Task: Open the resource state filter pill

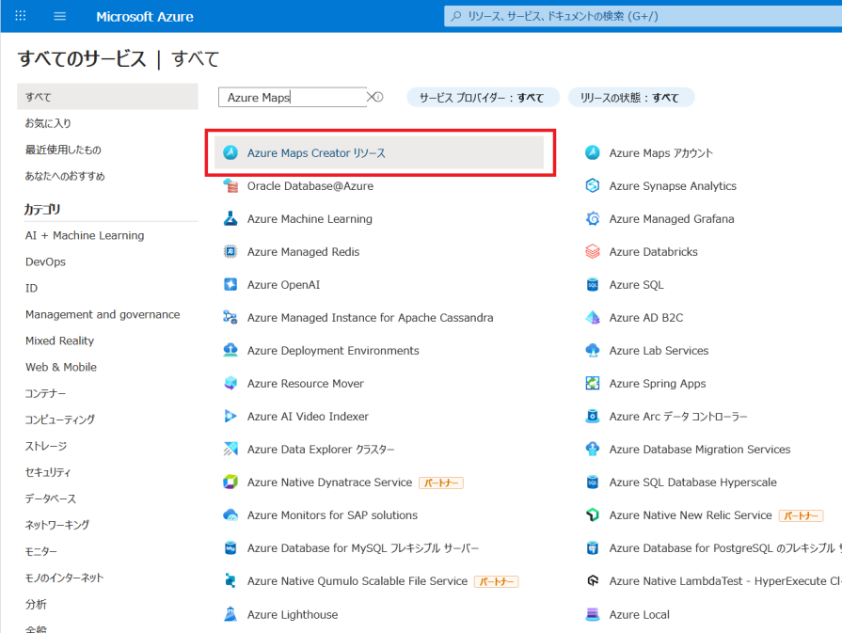Action: (x=630, y=97)
